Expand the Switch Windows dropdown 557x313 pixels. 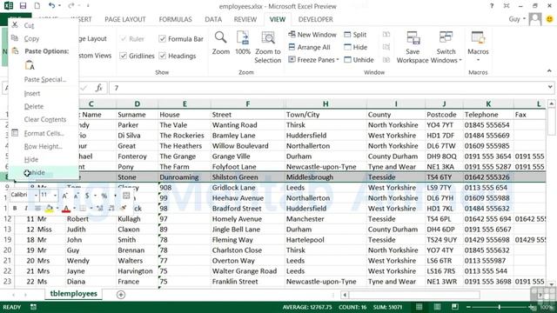pyautogui.click(x=460, y=60)
